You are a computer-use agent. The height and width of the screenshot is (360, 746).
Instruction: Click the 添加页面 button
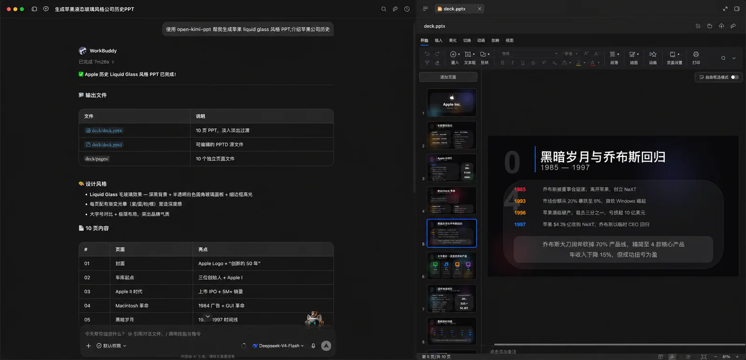point(448,77)
